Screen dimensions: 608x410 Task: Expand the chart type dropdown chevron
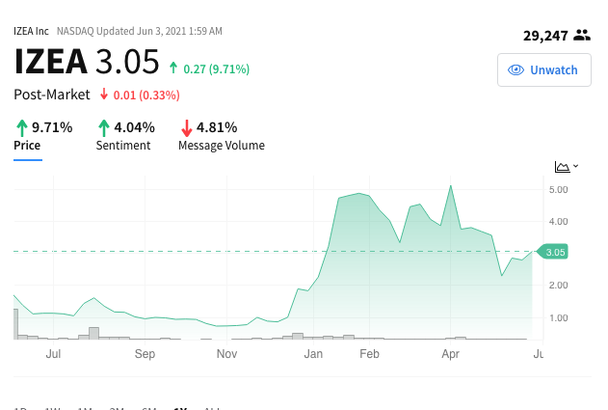click(576, 166)
